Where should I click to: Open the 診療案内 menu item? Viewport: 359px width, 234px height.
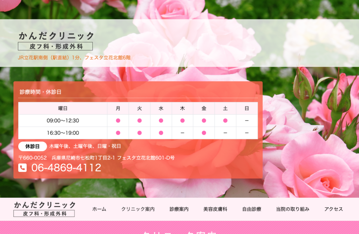[179, 209]
